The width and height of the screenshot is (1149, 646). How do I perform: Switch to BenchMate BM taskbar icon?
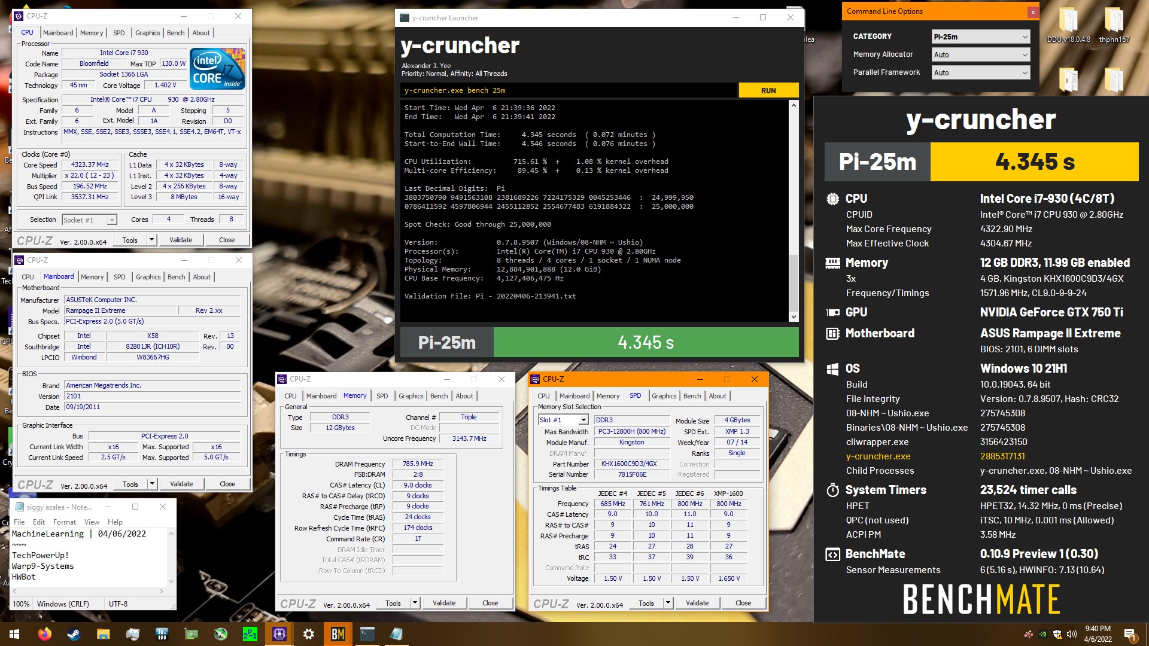(x=338, y=634)
